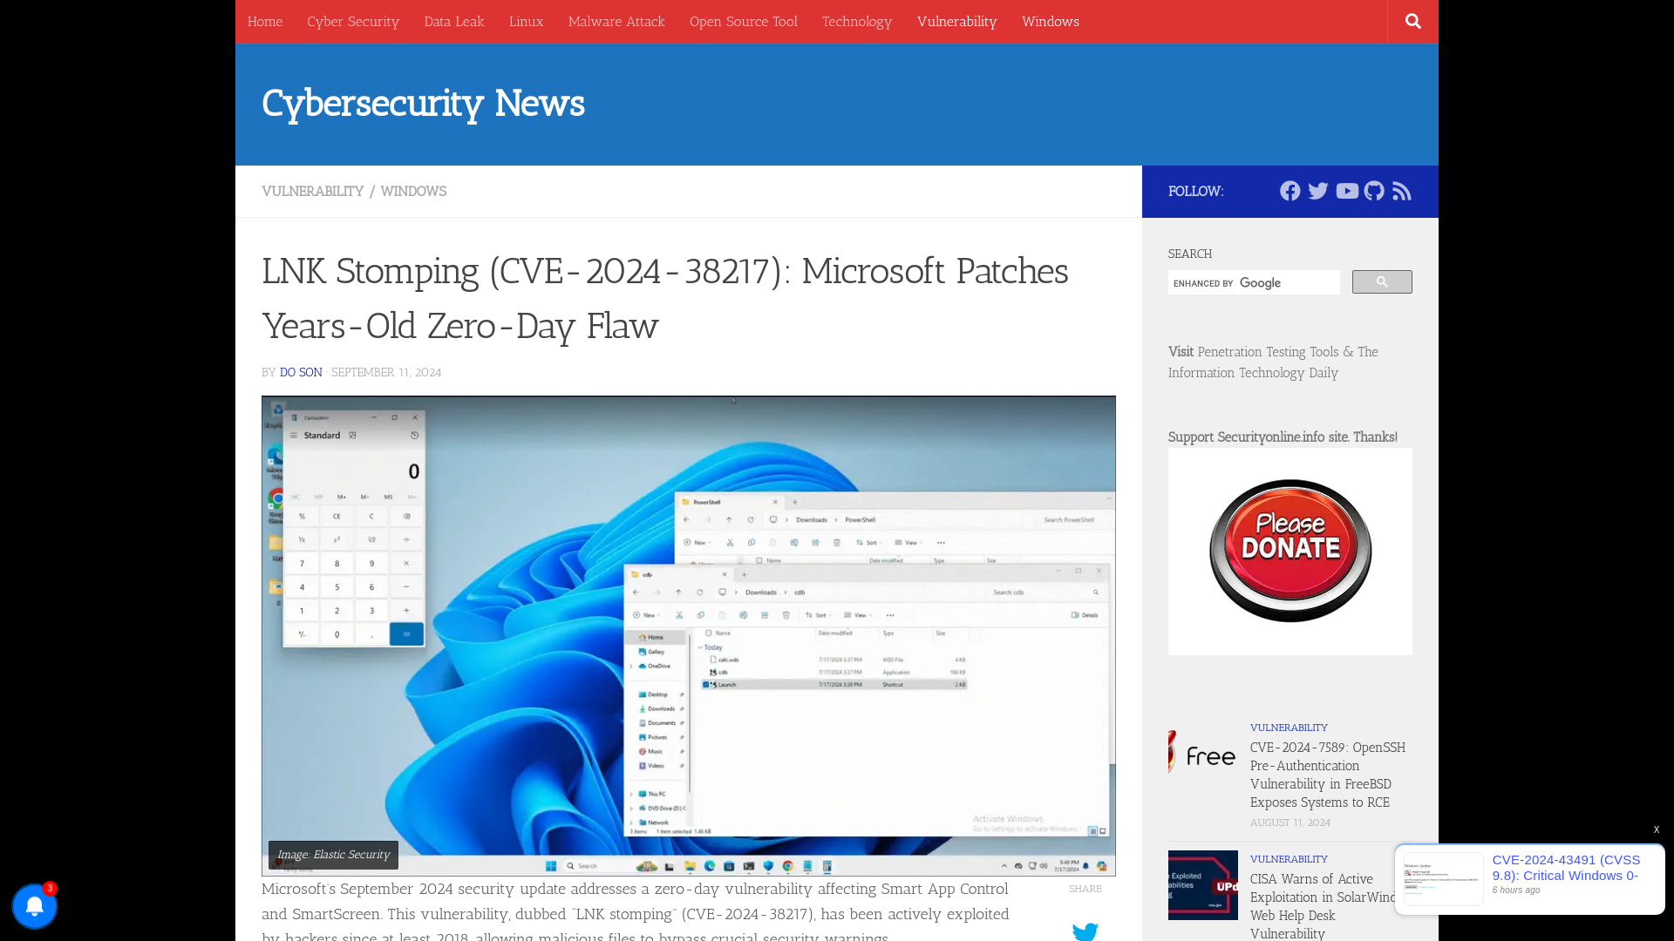
Task: Open OpenSSH FreeBSD article thumbnail
Action: pyautogui.click(x=1203, y=754)
